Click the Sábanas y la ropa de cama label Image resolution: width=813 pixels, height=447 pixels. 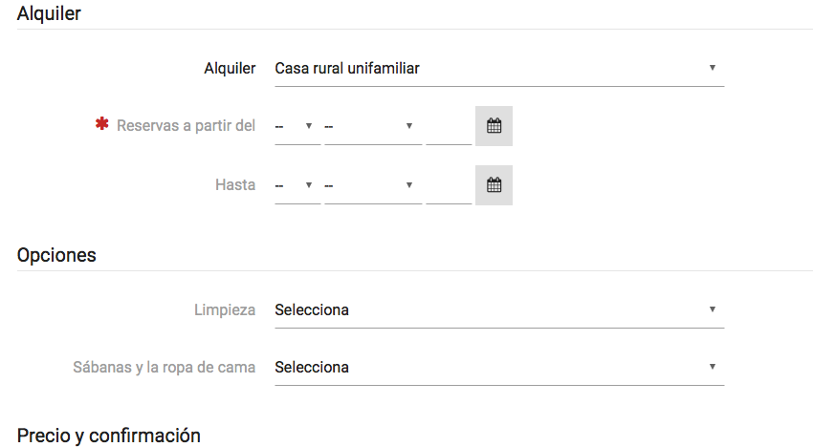pos(164,367)
